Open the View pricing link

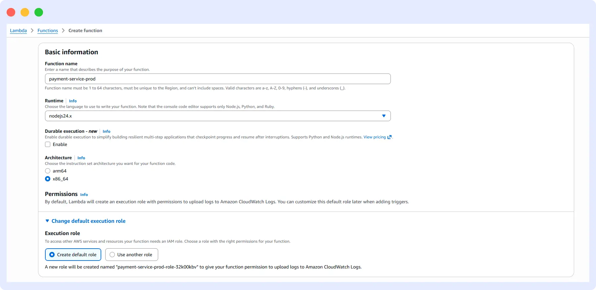pos(375,137)
